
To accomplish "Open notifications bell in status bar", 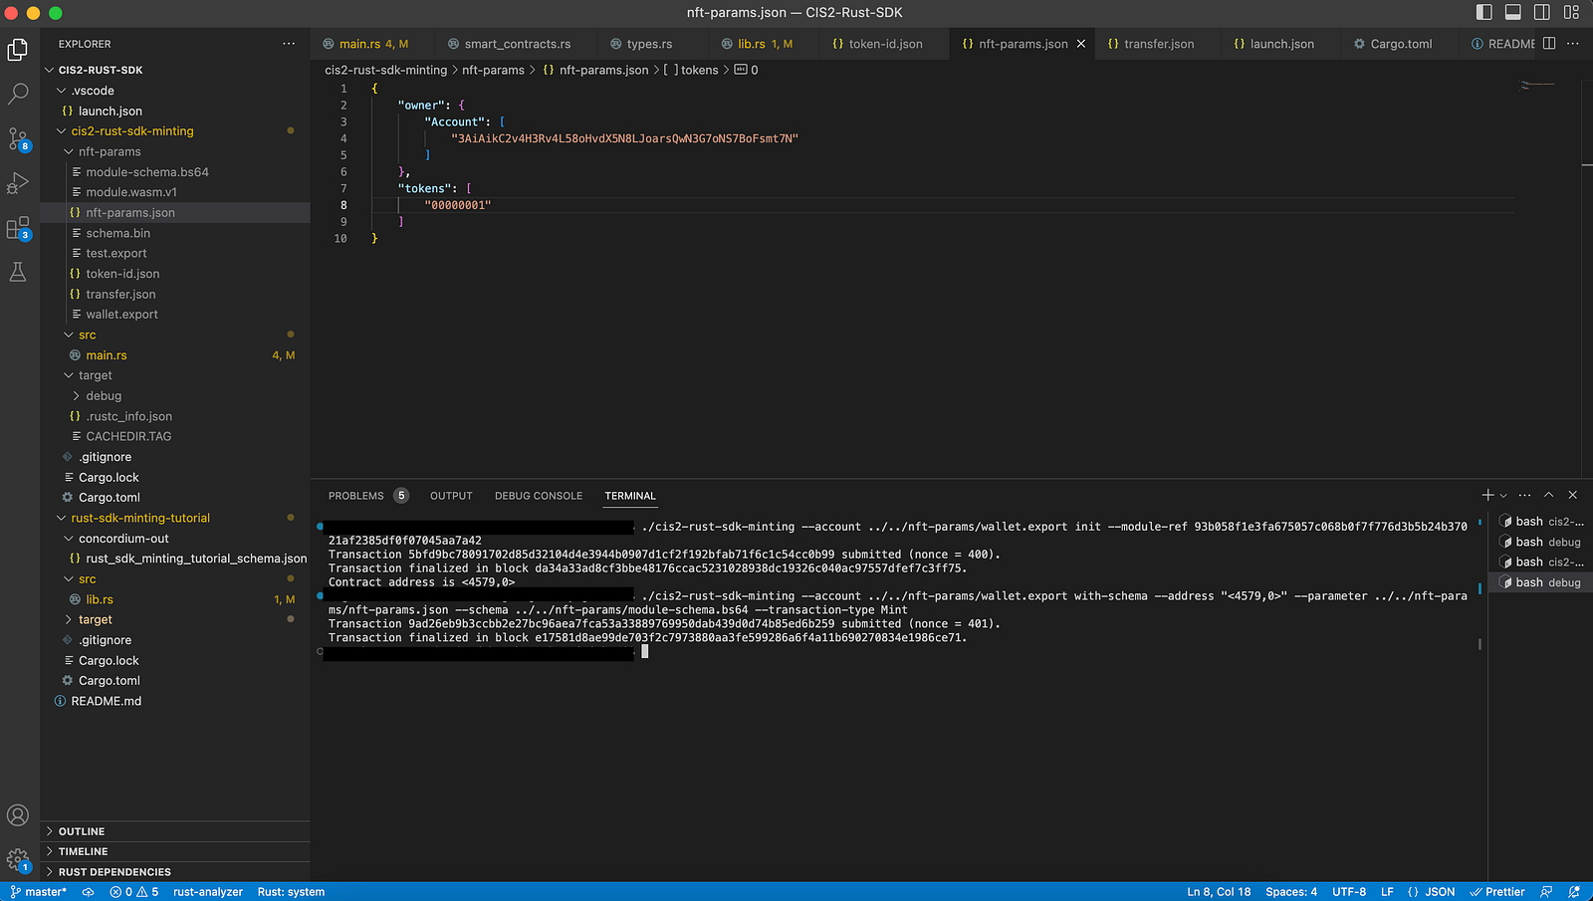I will [1574, 892].
